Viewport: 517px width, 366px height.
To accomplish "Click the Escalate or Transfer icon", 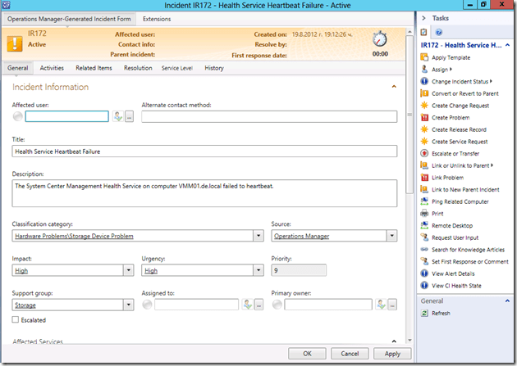I will [x=424, y=153].
